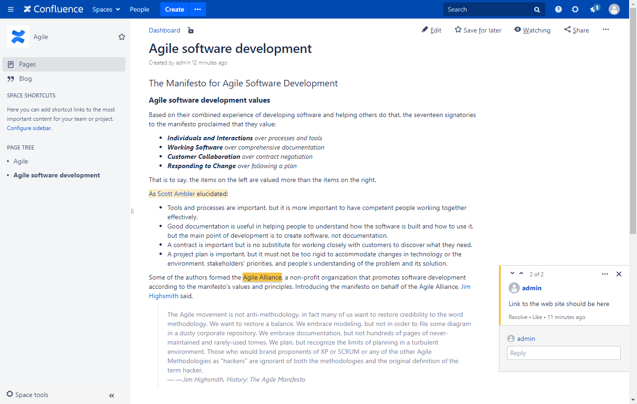Follow the Scott Ambler link

(176, 194)
